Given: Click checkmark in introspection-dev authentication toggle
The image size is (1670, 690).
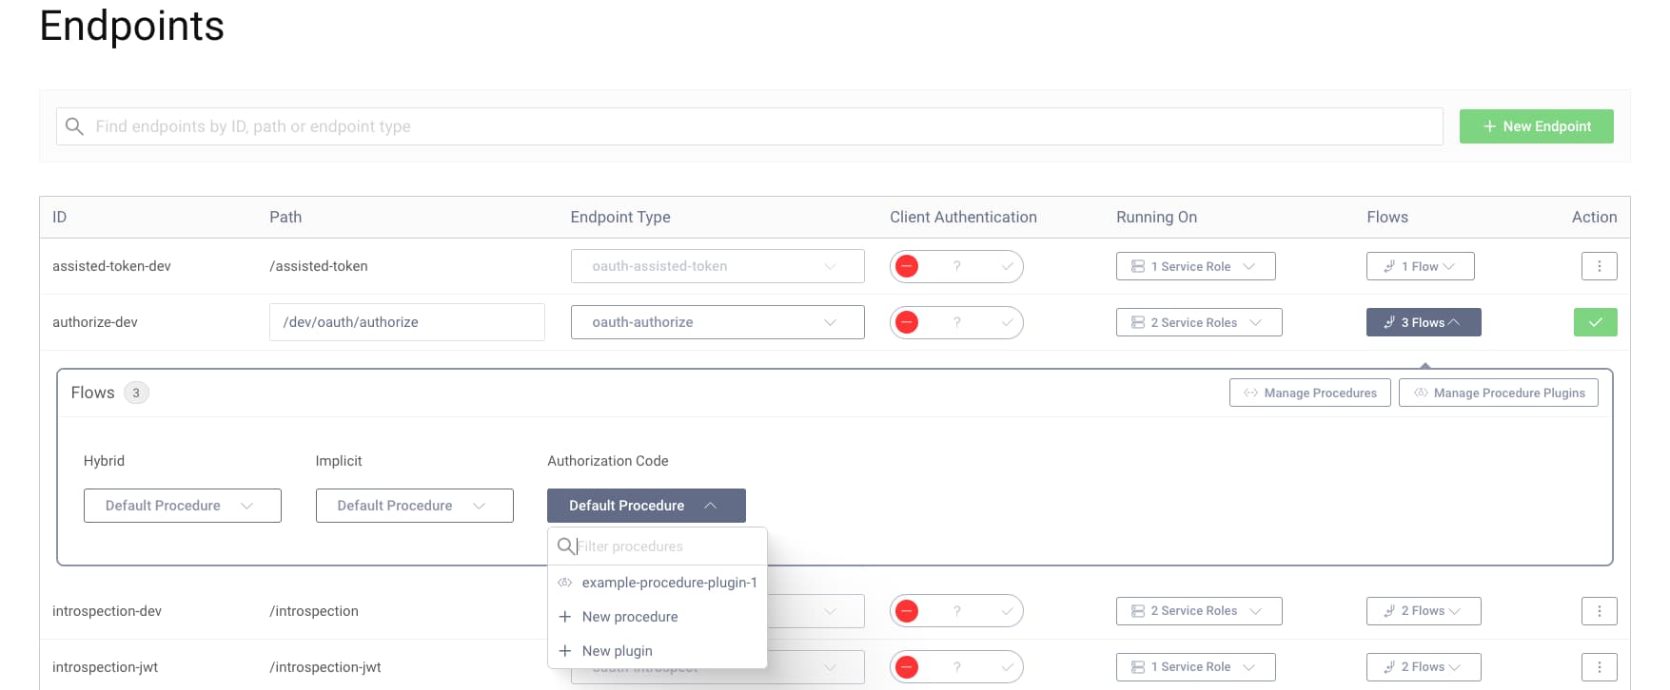Looking at the screenshot, I should click(x=1007, y=610).
